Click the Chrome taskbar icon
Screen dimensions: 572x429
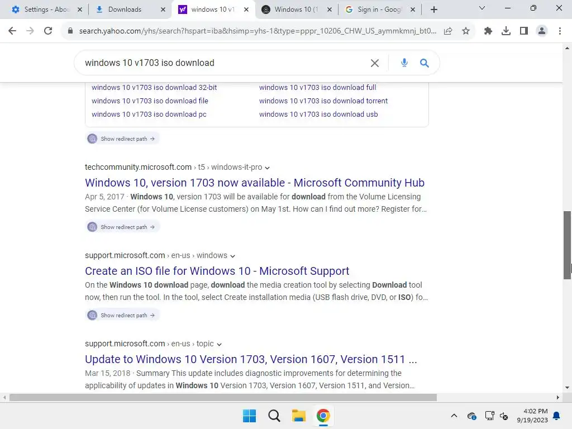[323, 416]
